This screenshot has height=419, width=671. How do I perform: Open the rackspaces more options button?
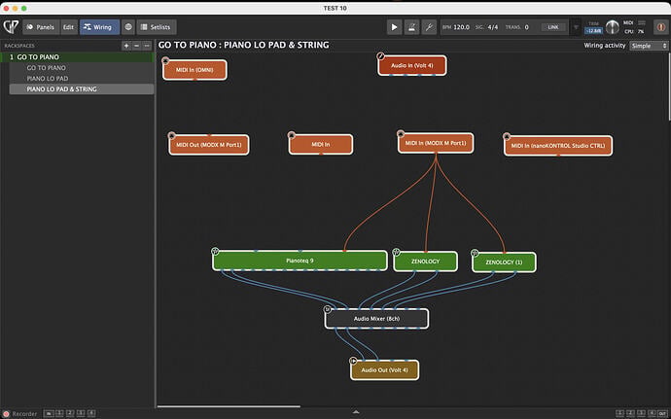(147, 46)
